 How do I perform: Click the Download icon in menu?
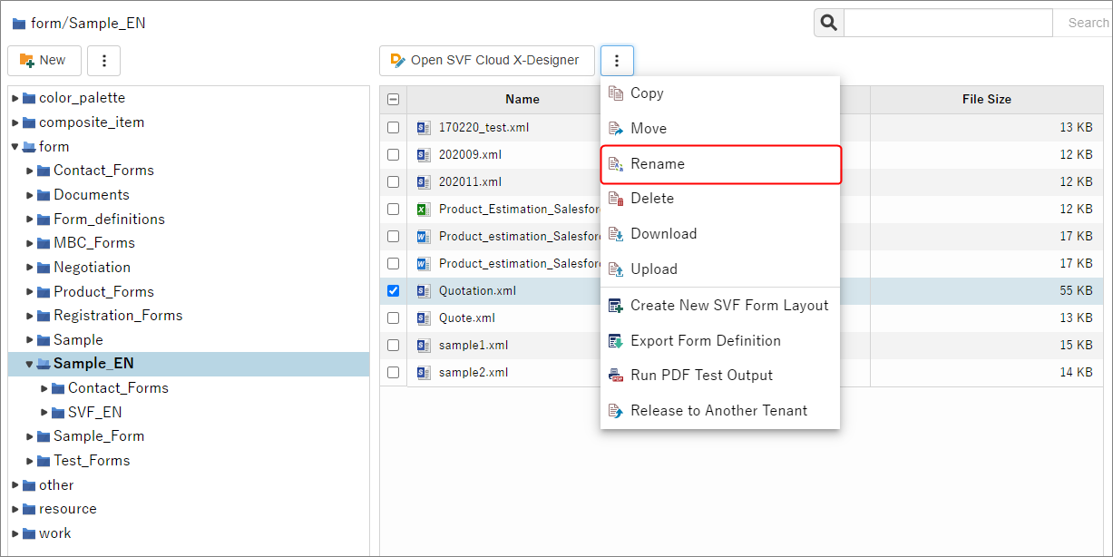click(616, 234)
